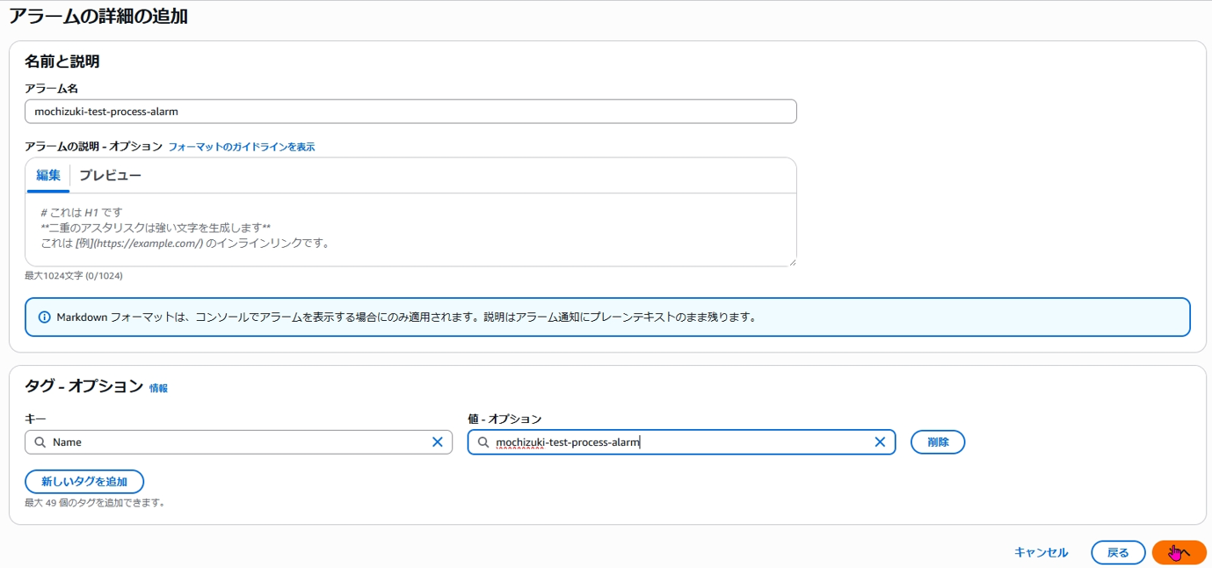Click the 削除 button to remove the tag
Viewport: 1212px width, 568px height.
click(x=937, y=442)
